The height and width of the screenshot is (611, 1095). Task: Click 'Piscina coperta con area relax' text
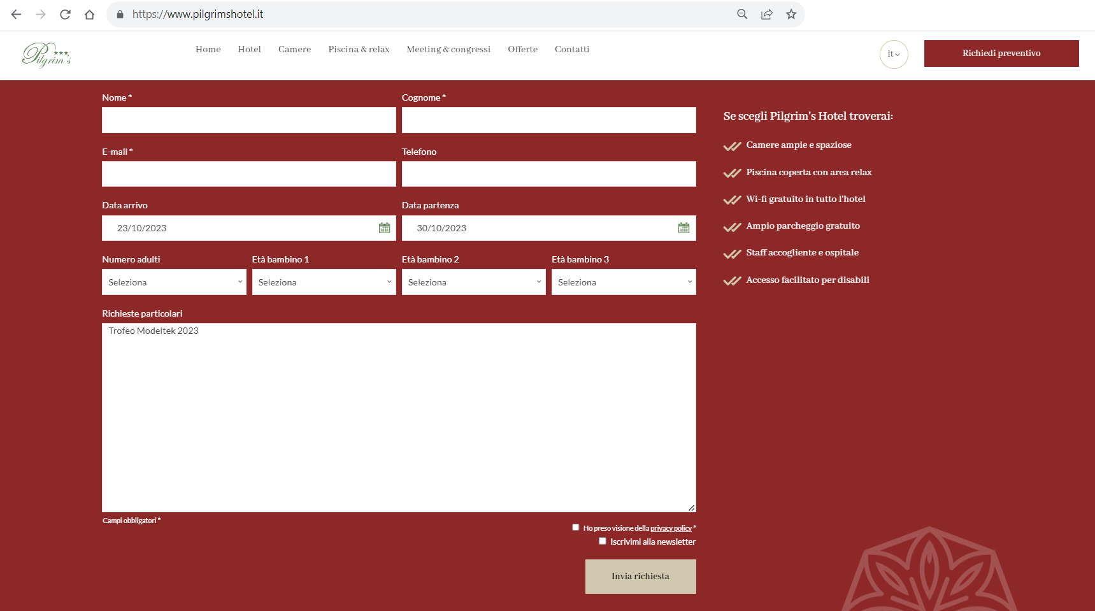click(x=809, y=173)
